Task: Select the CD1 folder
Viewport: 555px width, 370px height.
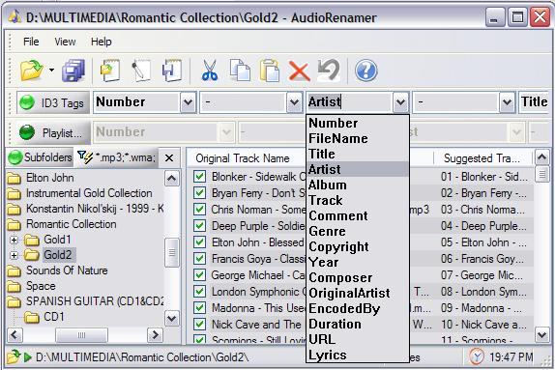Action: click(54, 317)
